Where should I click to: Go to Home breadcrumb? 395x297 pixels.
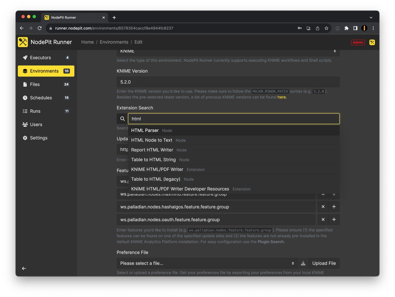(88, 42)
